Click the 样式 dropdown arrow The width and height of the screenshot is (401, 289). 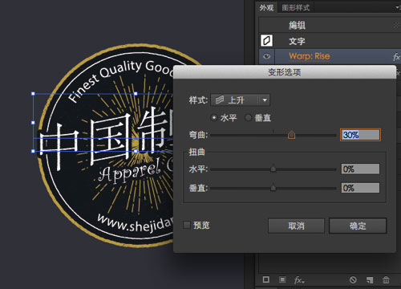[265, 100]
